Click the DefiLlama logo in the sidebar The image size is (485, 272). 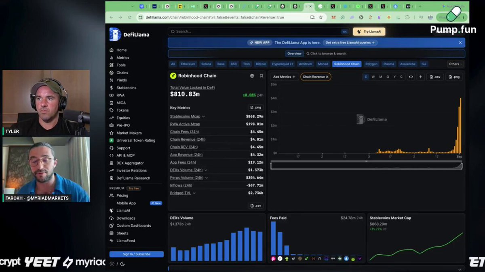[x=129, y=35]
